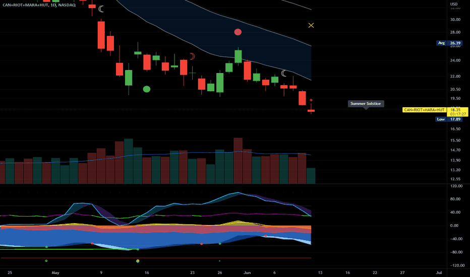Click the 27 date axis label

402,273
